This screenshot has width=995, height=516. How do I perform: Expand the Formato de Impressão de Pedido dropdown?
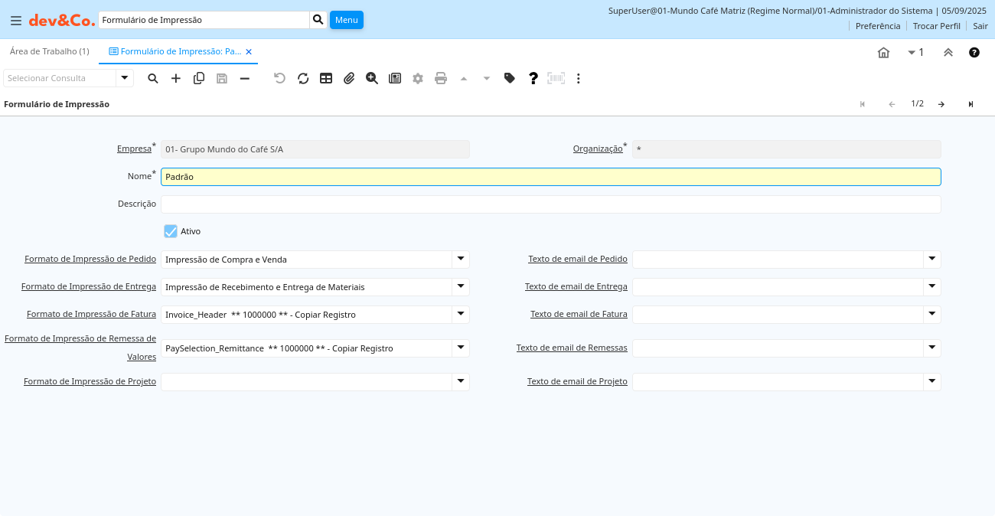click(x=461, y=259)
